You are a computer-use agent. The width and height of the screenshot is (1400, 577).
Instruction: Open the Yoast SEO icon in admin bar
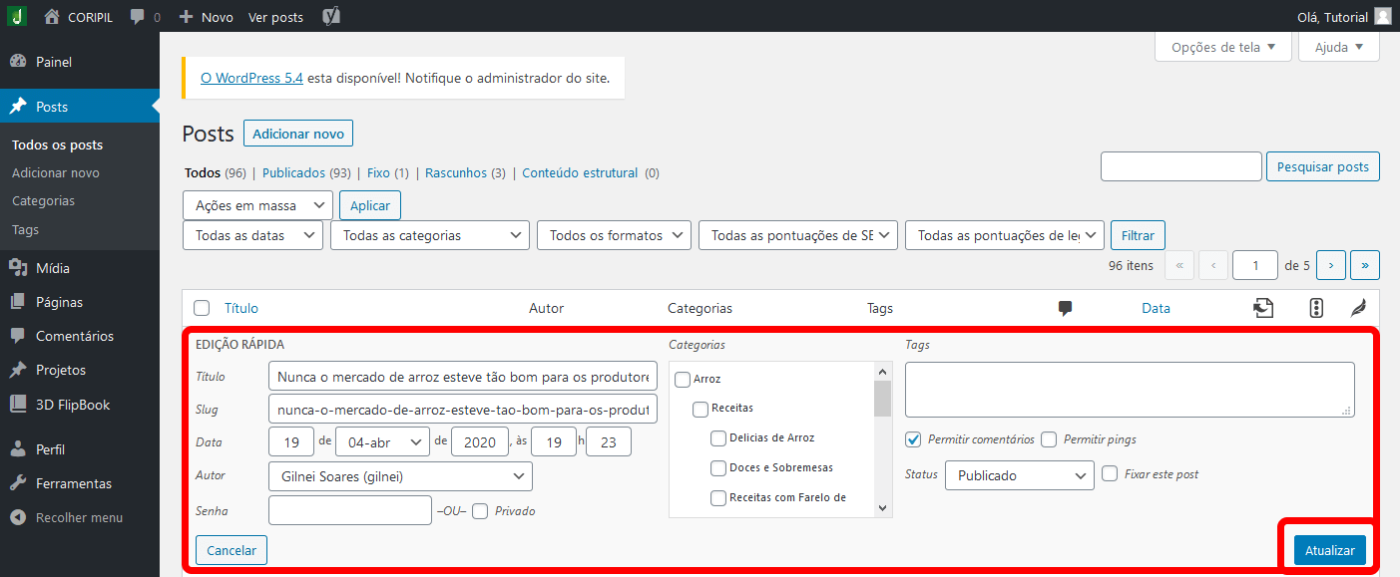[x=332, y=17]
